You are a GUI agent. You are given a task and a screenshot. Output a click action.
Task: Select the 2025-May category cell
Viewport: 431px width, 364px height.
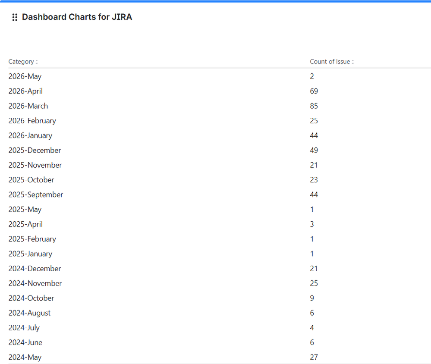pyautogui.click(x=25, y=210)
